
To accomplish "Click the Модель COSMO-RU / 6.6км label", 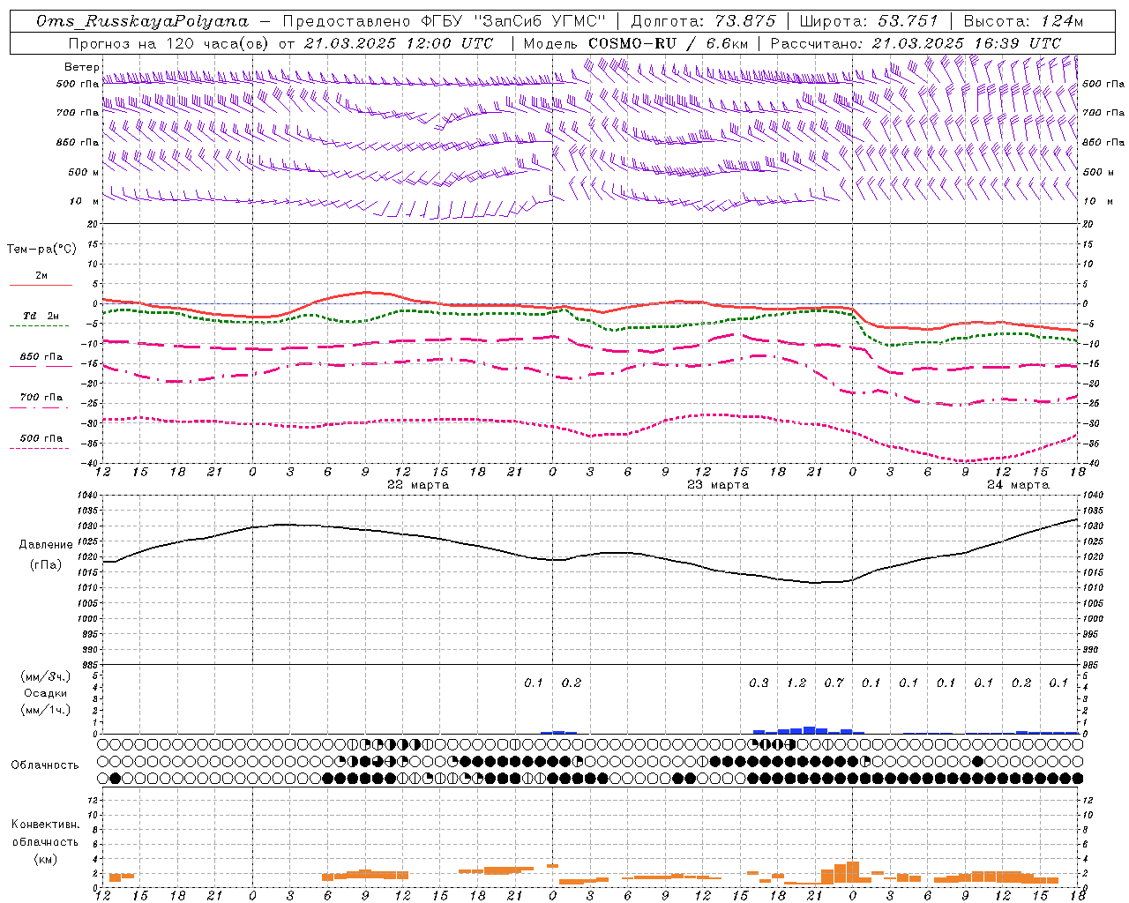I will click(635, 43).
